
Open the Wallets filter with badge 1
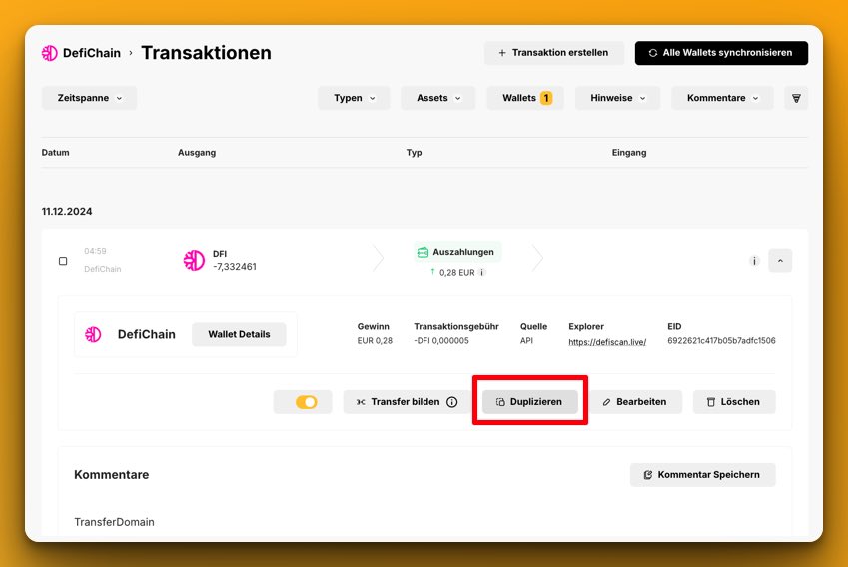(525, 98)
